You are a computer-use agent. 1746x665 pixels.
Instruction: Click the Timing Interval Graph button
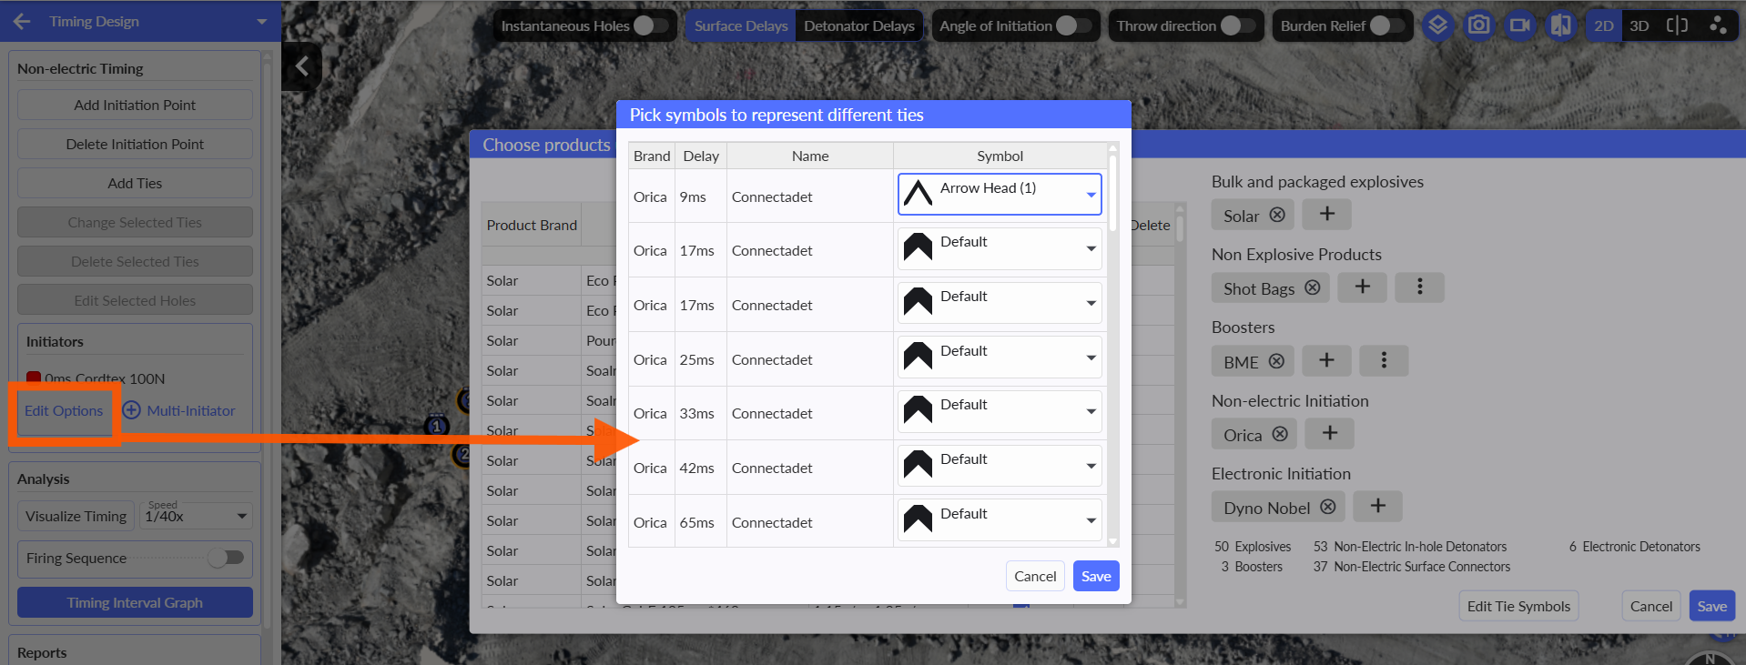coord(135,602)
